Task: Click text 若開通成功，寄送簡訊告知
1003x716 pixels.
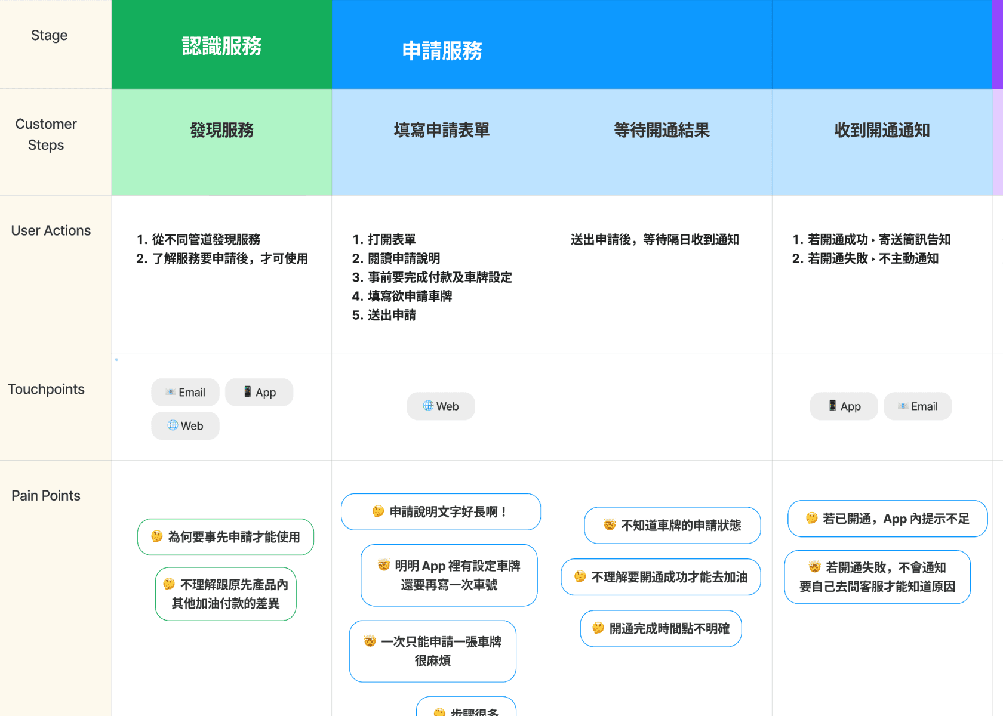Action: coord(879,239)
